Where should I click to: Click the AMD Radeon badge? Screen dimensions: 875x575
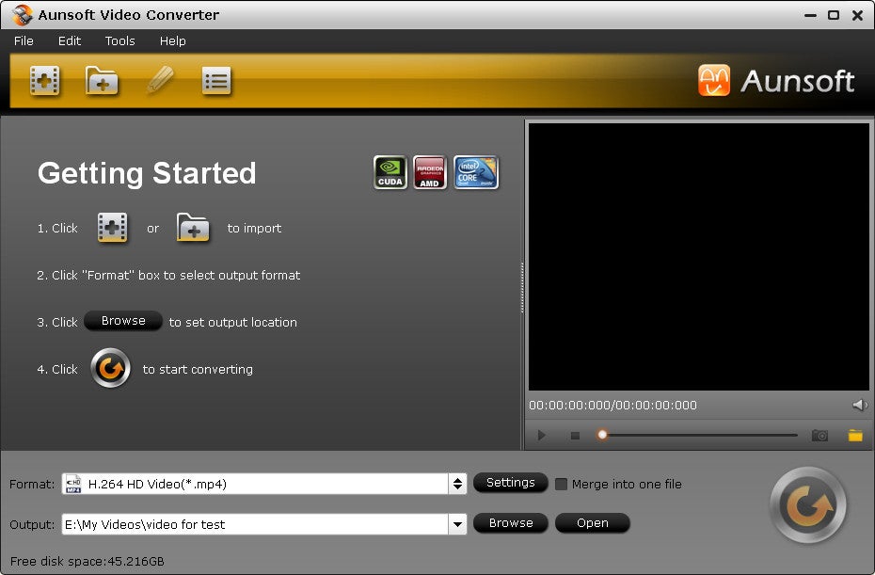click(x=430, y=172)
